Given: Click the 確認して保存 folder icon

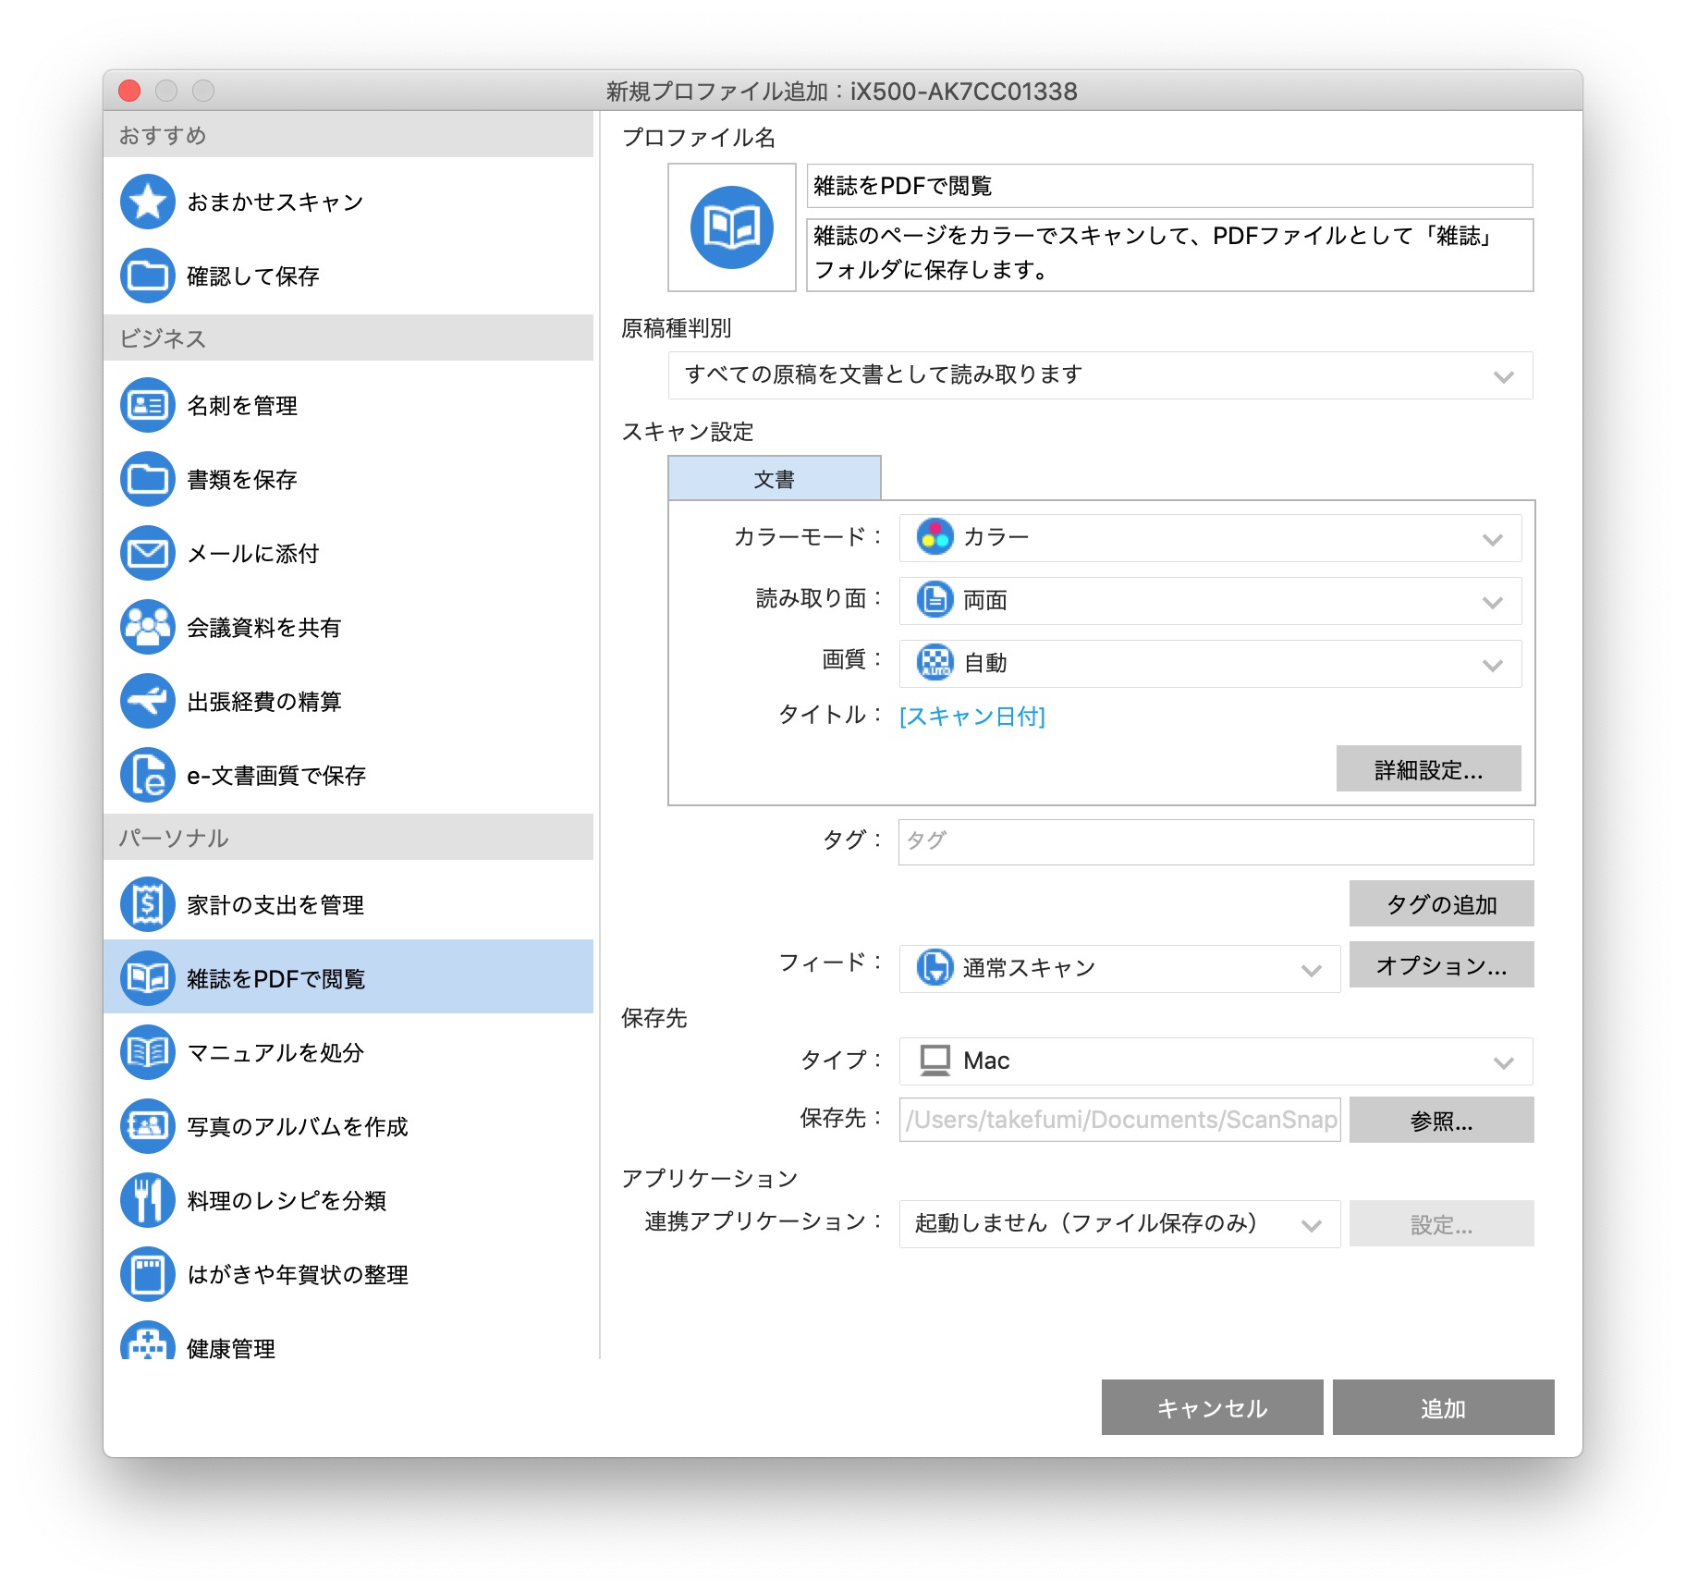Looking at the screenshot, I should [148, 276].
